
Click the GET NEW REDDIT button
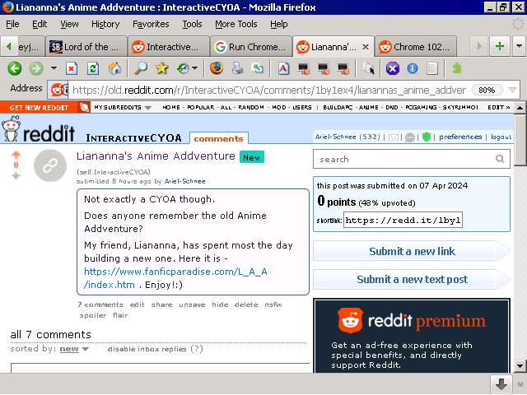[39, 108]
